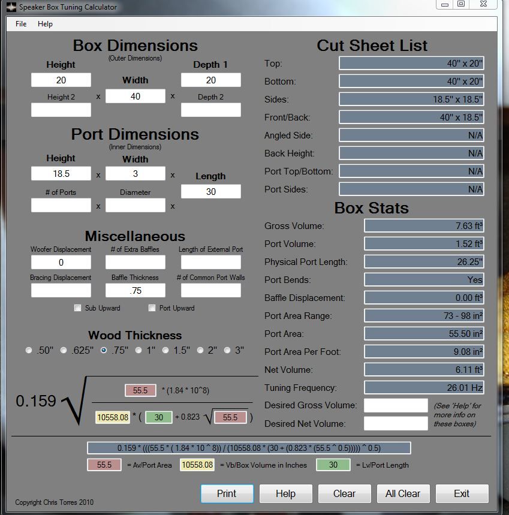Viewport: 509px width, 515px height.
Task: Click the Tuning Frequency value 26.01 Hz
Action: tap(424, 387)
